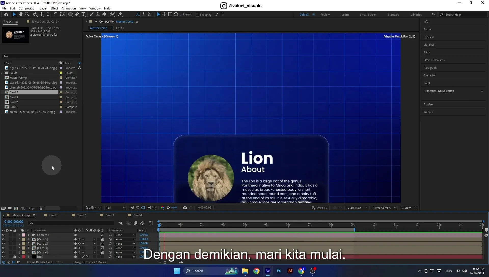
Task: Toggle Draft 3D in the viewer
Action: click(320, 208)
